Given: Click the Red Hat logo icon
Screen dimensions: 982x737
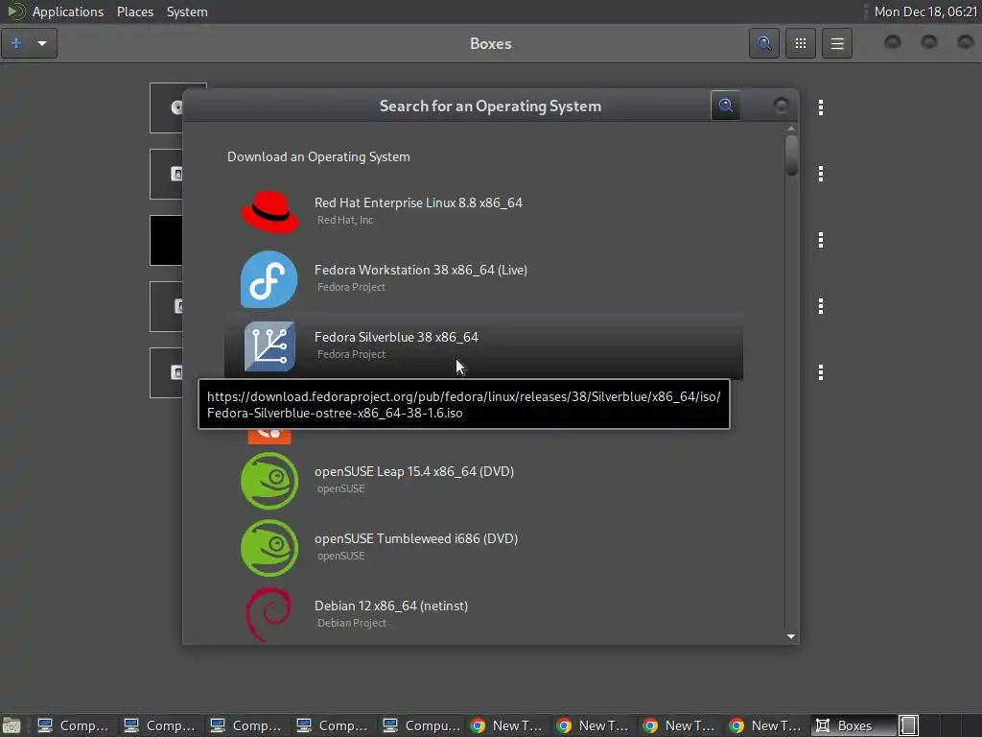Looking at the screenshot, I should click(269, 212).
